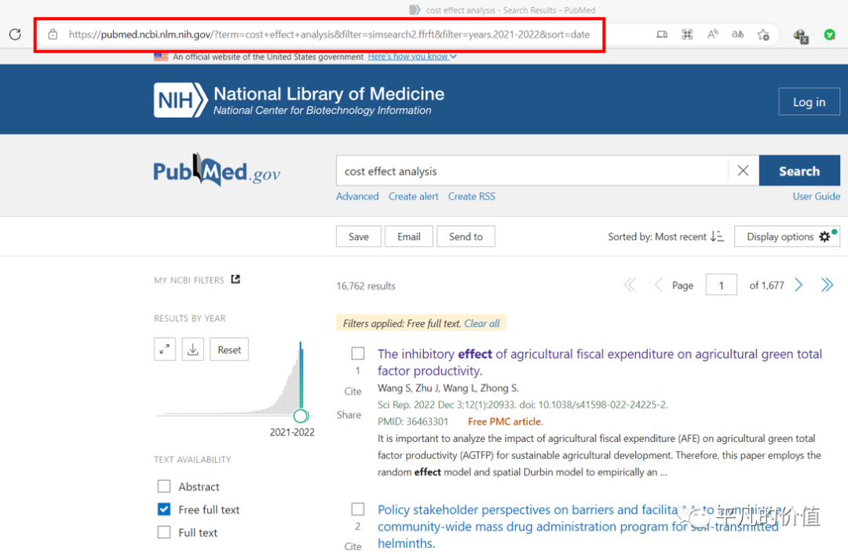Viewport: 848px width, 554px height.
Task: Open article on agricultural fiscal expenditure
Action: click(600, 362)
